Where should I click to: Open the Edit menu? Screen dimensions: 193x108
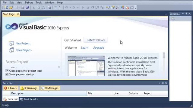(11, 2)
